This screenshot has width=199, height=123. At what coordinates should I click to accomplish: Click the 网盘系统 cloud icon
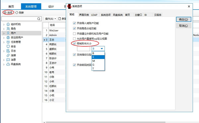[8, 64]
